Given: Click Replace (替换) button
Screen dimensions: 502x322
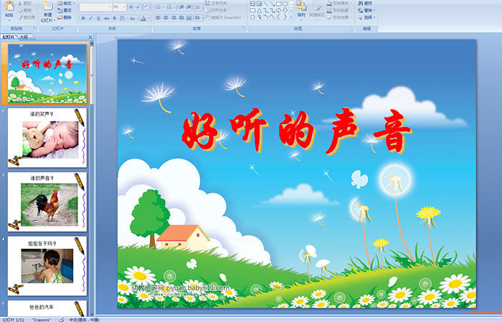Looking at the screenshot, I should click(x=366, y=10).
